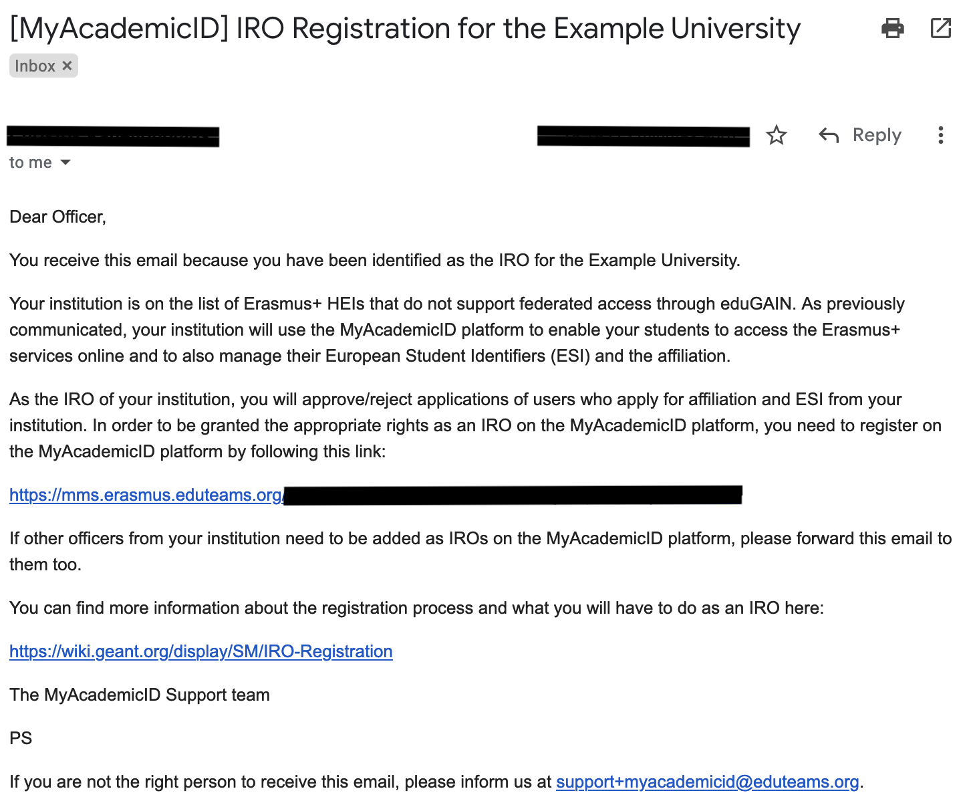
Task: Click the Reply text label
Action: tap(877, 135)
